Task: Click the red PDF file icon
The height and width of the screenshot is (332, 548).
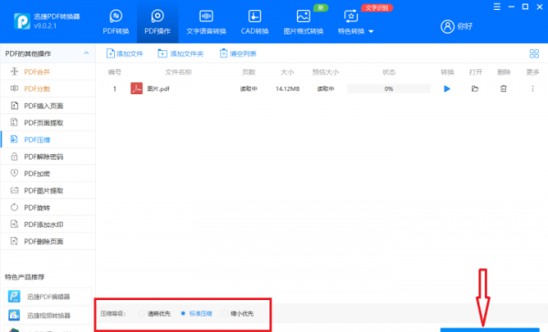Action: (136, 88)
